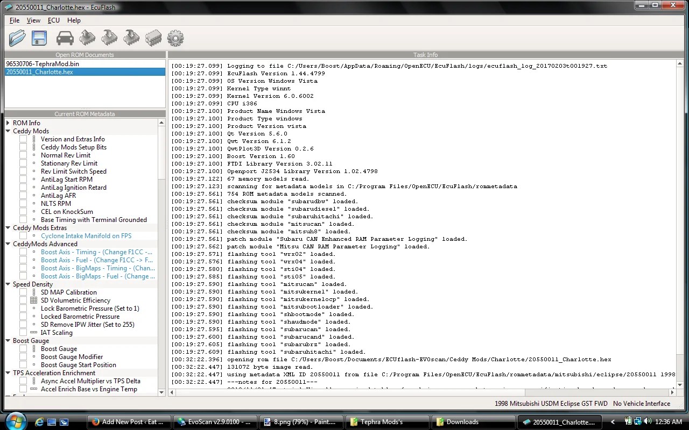
Task: Tick the Cyclone Intake Manifold on FPS checkbox
Action: 23,236
